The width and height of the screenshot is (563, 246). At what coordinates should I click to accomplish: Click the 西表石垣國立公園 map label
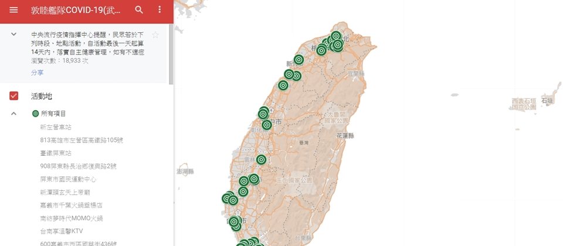click(x=524, y=104)
